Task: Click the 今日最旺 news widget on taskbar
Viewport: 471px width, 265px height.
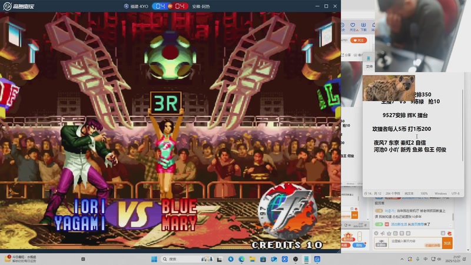Action: 21,259
